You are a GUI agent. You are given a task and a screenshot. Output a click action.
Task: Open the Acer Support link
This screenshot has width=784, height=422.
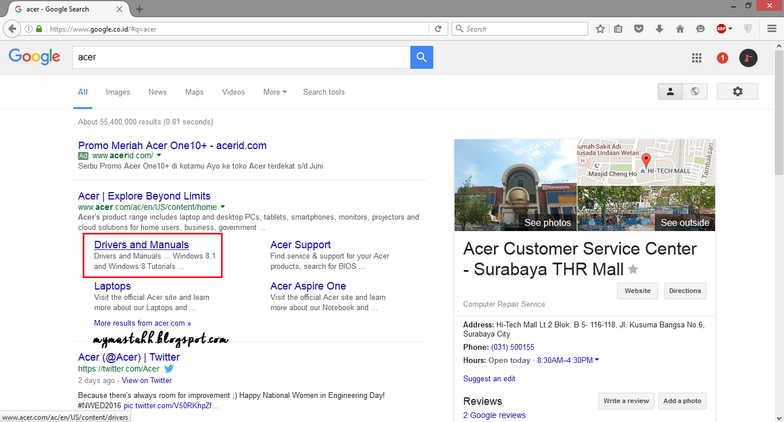[301, 245]
